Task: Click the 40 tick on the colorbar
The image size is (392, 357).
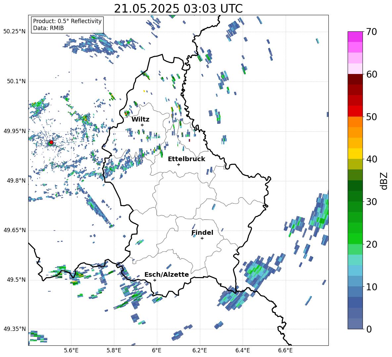Action: [x=371, y=159]
